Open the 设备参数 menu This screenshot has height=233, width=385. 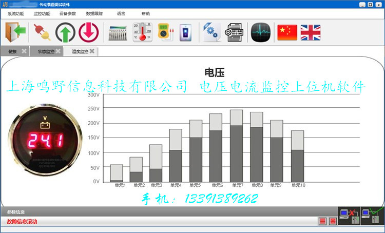coord(67,14)
